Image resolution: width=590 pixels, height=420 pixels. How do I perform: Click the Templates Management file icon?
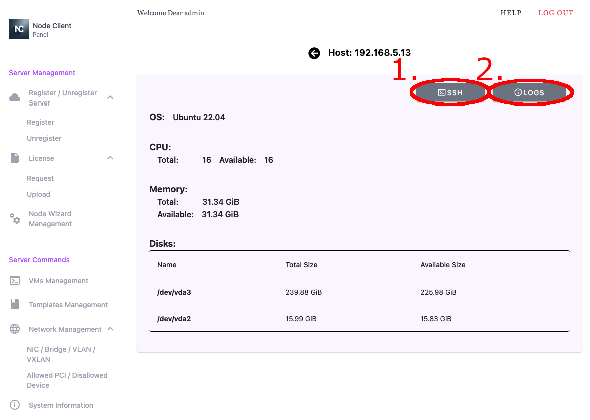coord(15,304)
